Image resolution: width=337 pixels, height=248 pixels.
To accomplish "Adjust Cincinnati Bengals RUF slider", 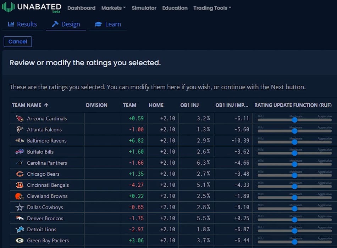I will (294, 187).
